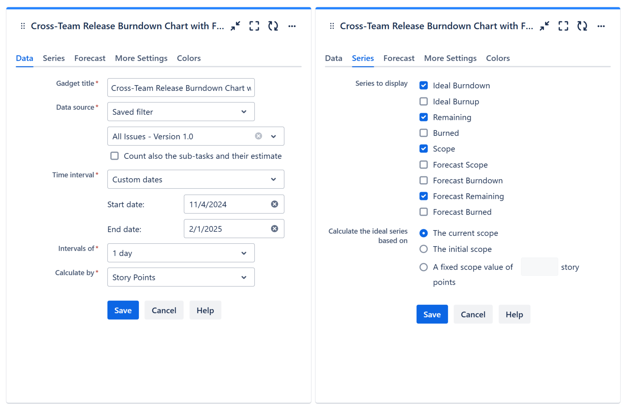The height and width of the screenshot is (413, 628).
Task: Expand the left gadget to fullscreen
Action: [254, 26]
